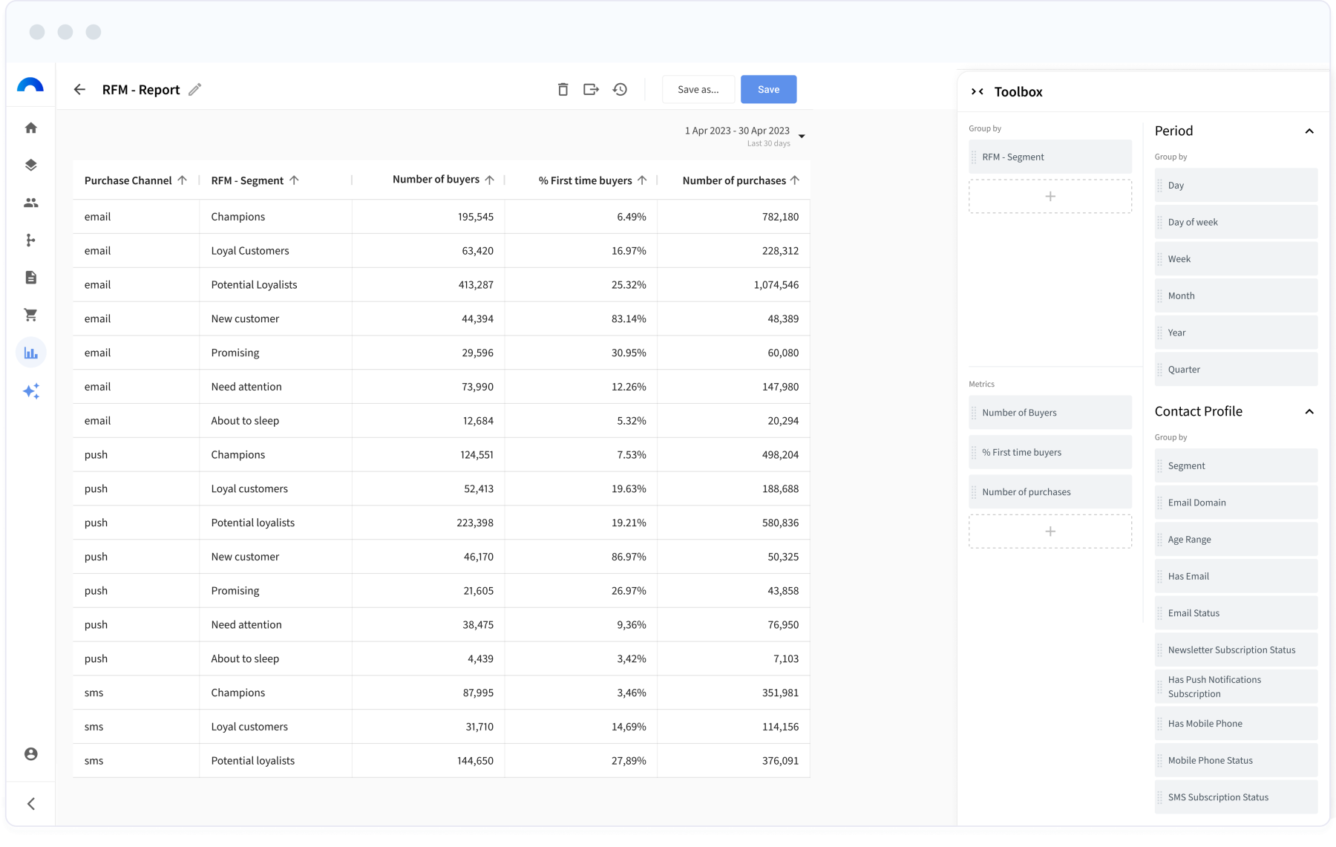Open the AI sparkles sidebar icon
This screenshot has width=1336, height=847.
pyautogui.click(x=31, y=391)
